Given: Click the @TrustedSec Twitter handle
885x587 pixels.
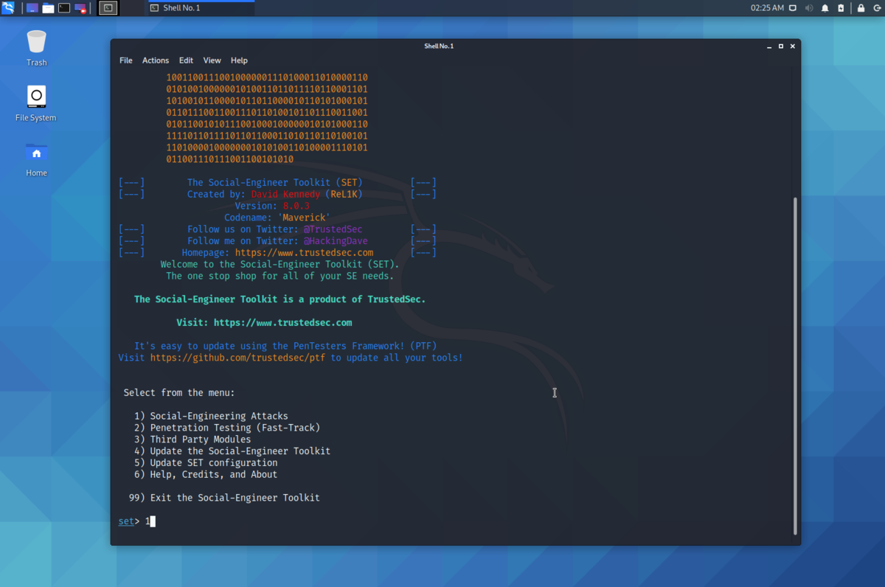Looking at the screenshot, I should (333, 229).
